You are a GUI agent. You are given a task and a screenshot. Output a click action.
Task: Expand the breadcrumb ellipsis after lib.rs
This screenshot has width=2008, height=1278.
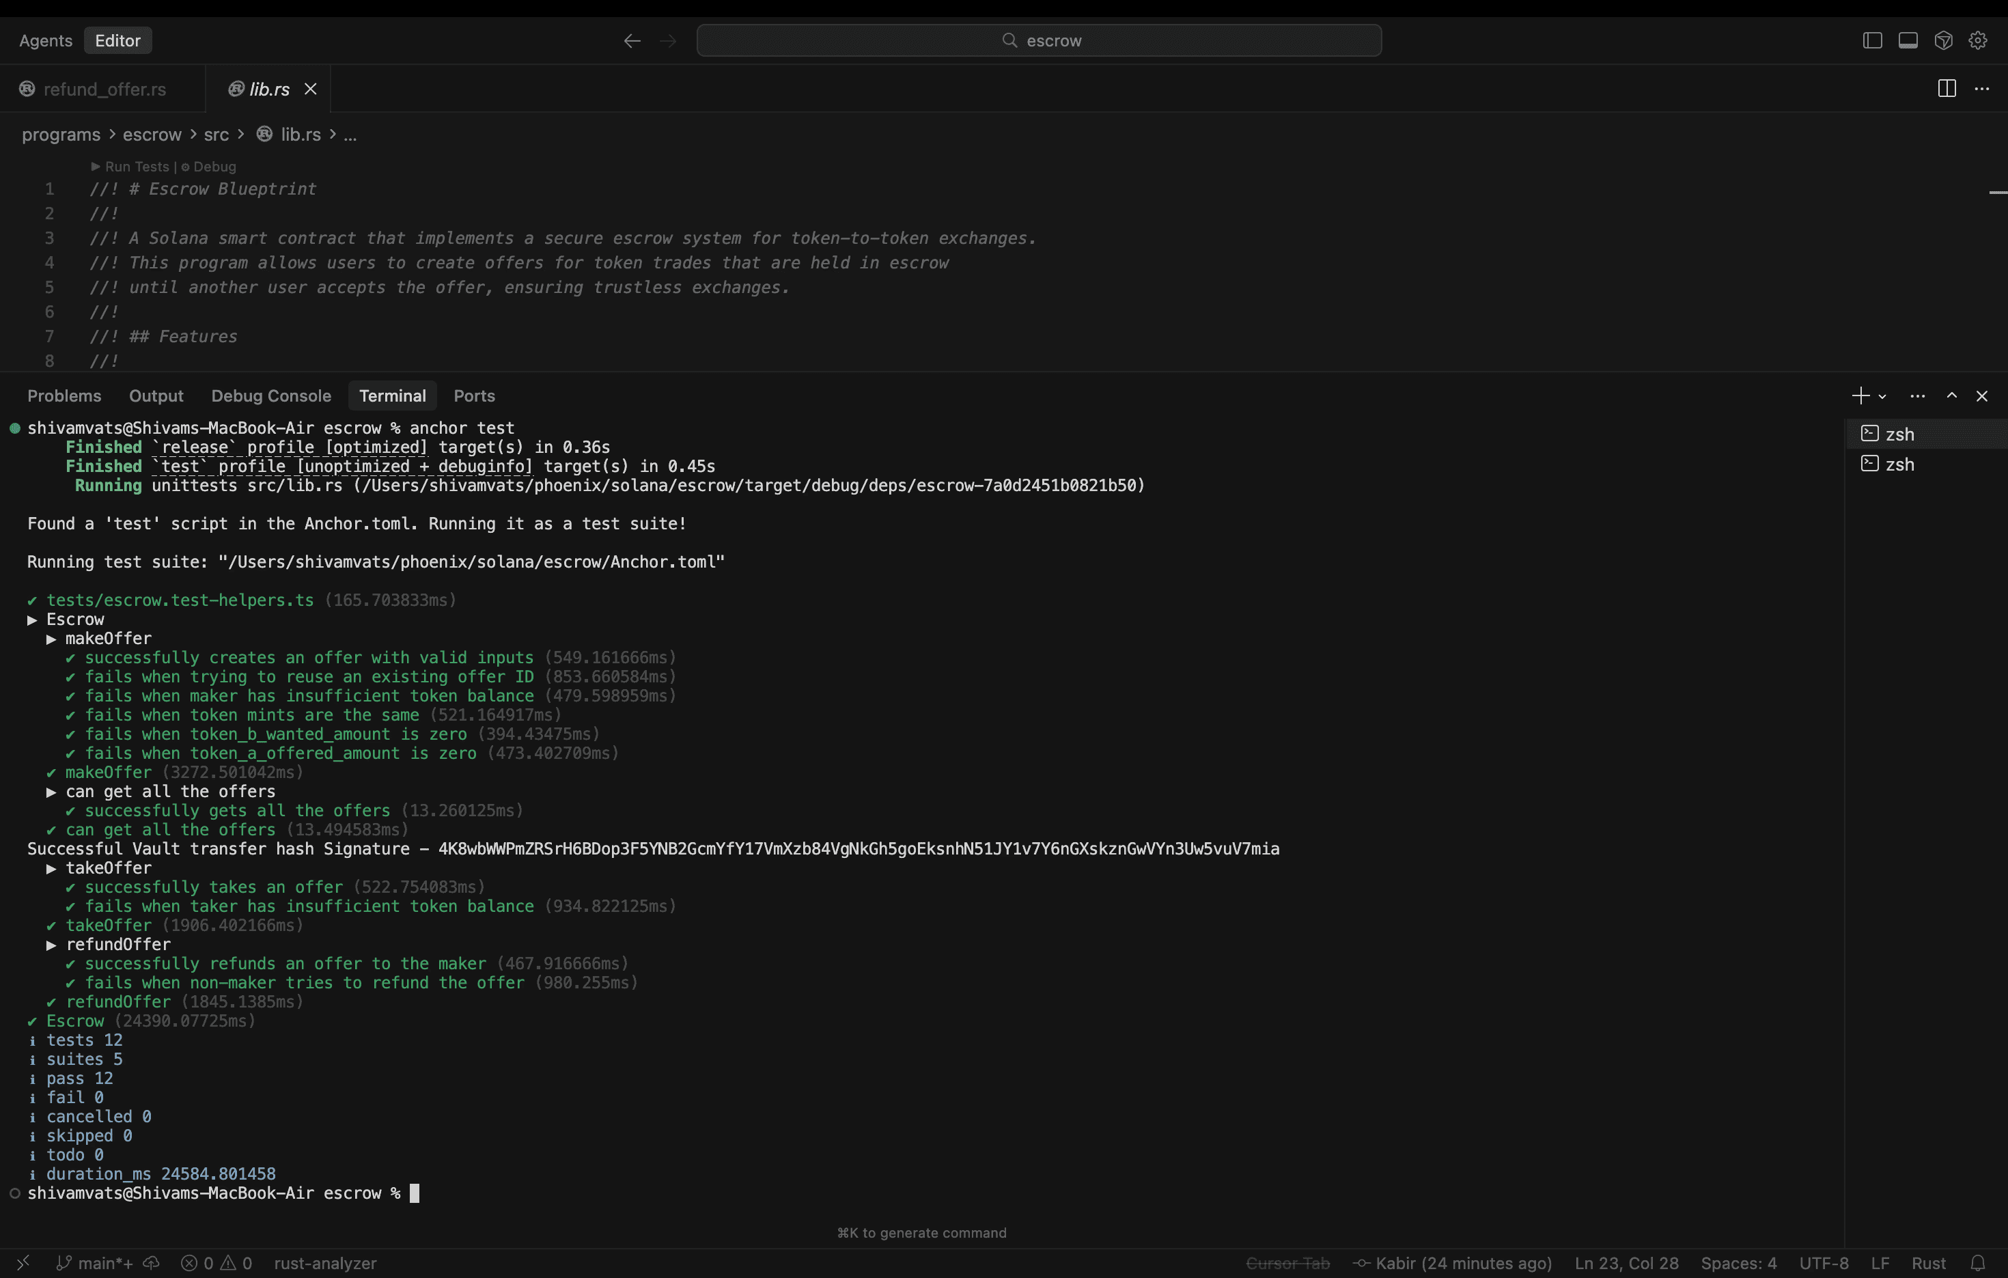coord(350,135)
